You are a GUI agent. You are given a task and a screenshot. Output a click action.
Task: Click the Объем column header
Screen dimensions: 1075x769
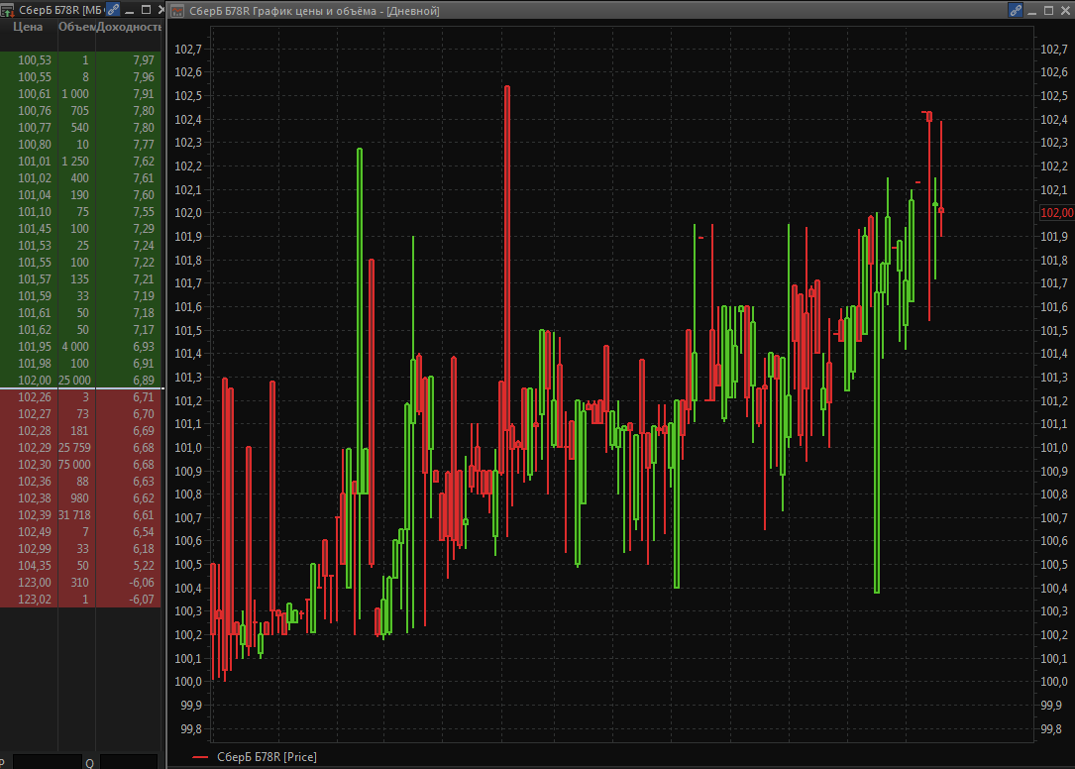[x=77, y=27]
